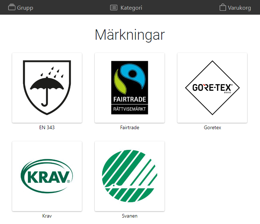
Task: Open the Grupp menu text
Action: [25, 8]
